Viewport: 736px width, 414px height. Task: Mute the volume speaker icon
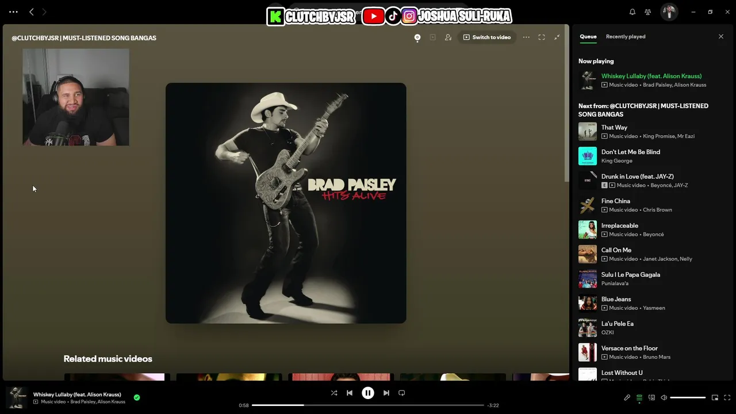(664, 397)
